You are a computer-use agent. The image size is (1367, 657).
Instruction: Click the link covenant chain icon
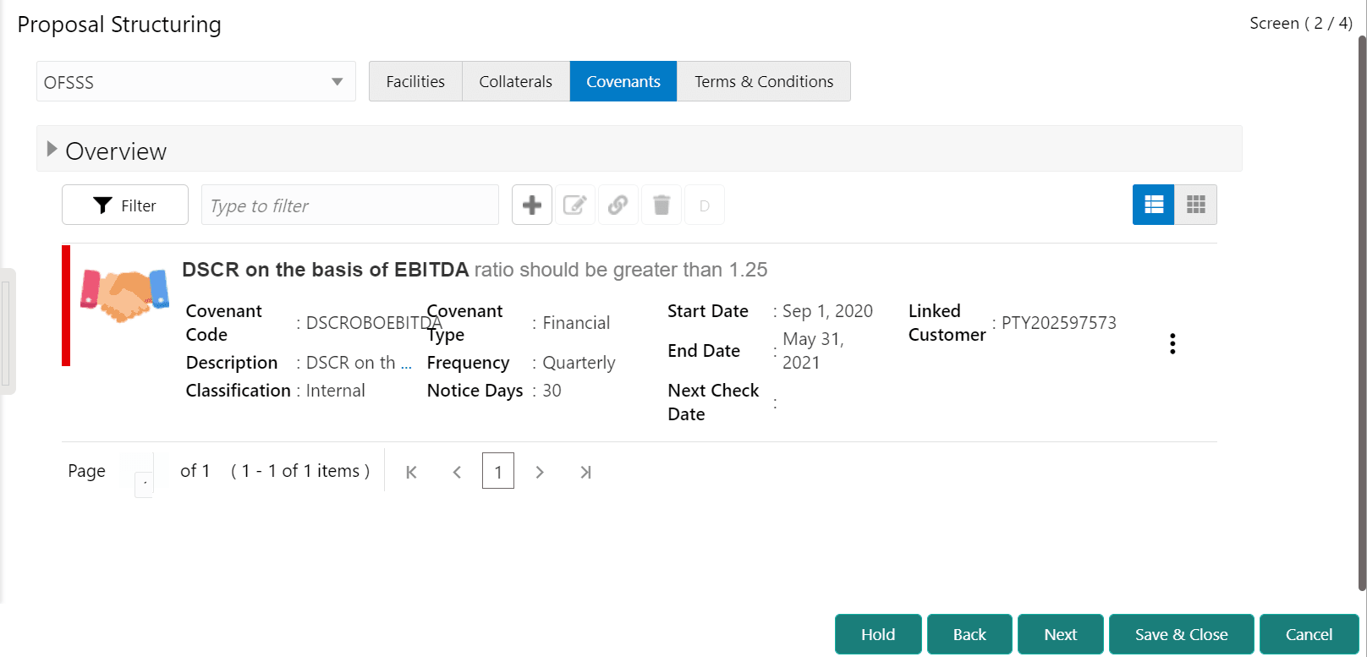click(x=618, y=205)
